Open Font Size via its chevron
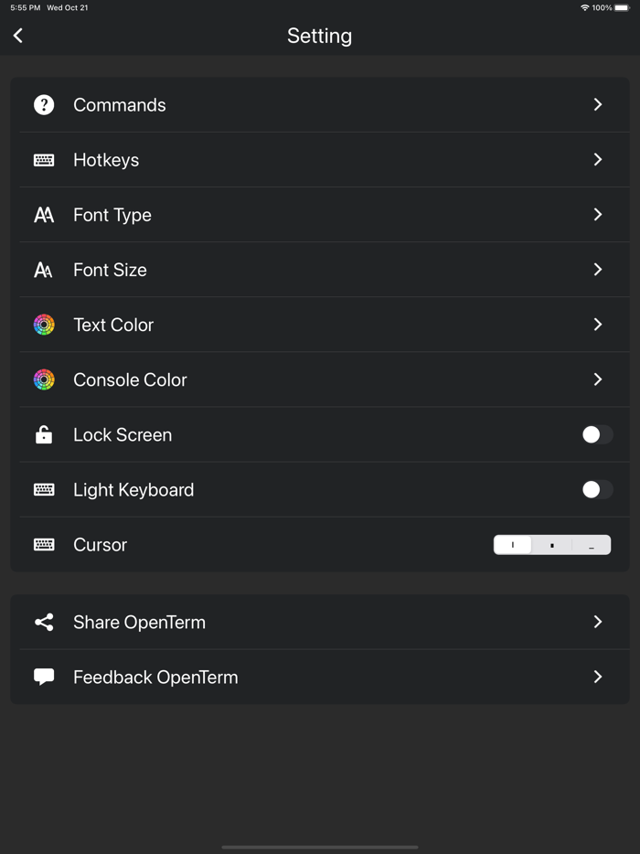The image size is (640, 854). pos(598,270)
